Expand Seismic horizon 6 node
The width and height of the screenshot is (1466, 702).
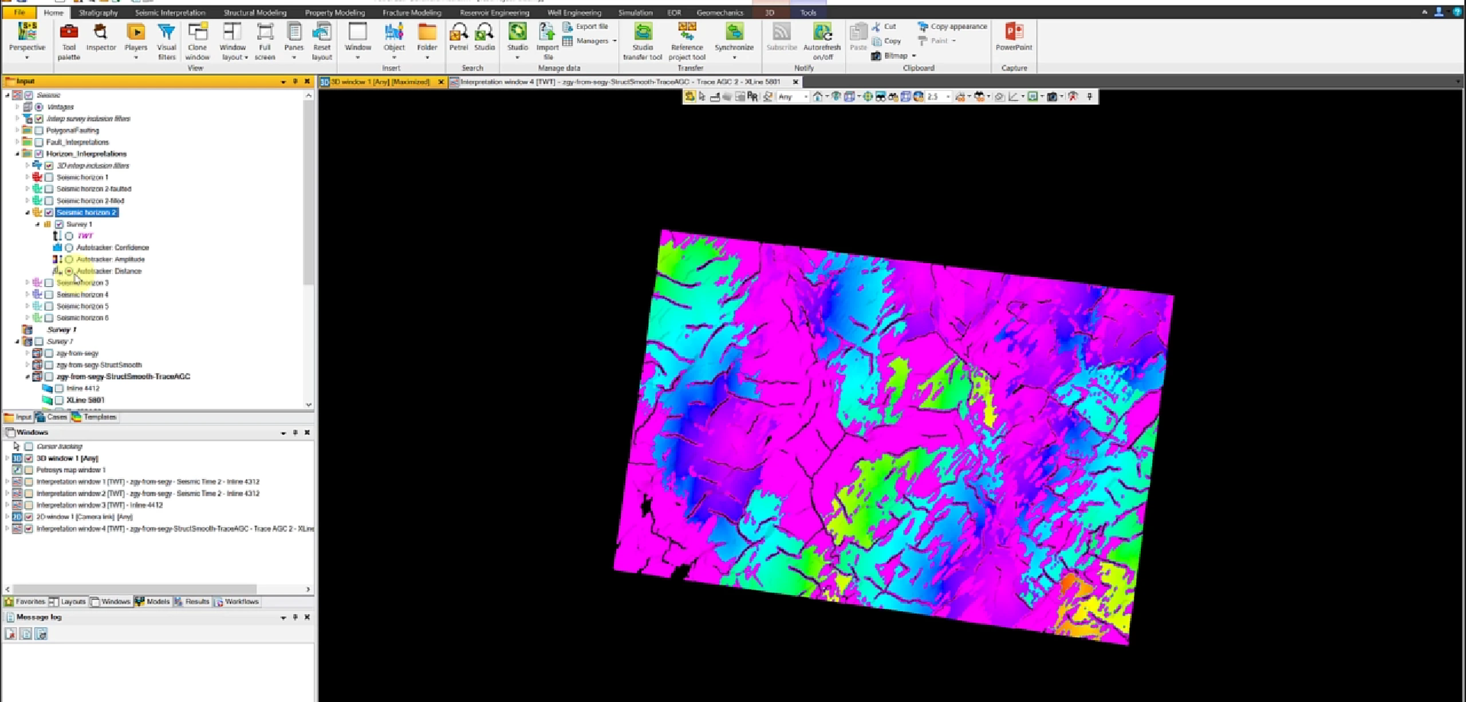(27, 318)
